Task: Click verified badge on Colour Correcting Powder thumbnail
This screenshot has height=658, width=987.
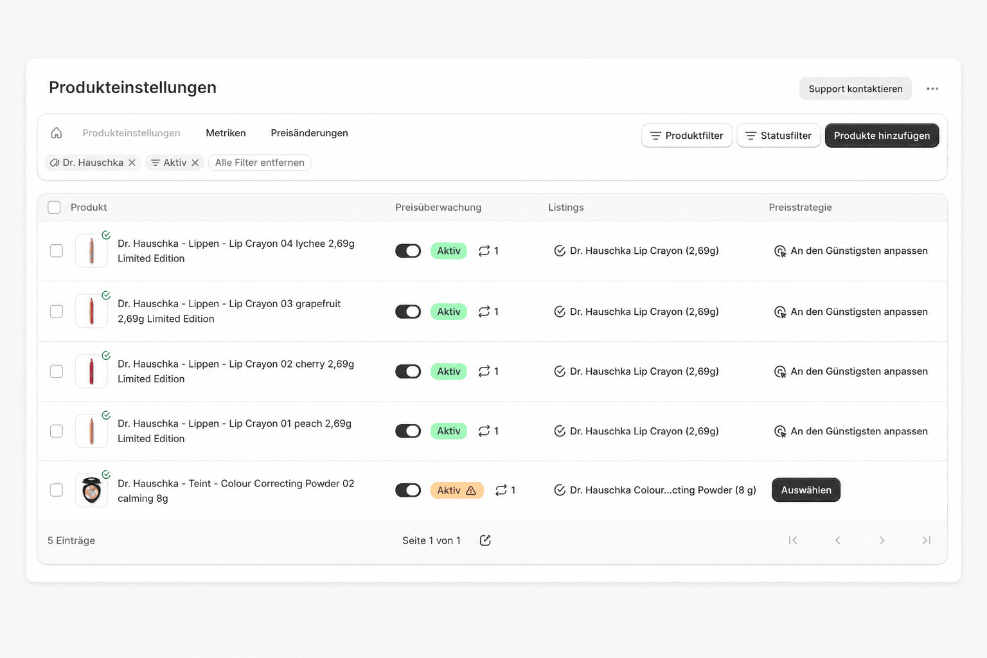Action: coord(106,475)
